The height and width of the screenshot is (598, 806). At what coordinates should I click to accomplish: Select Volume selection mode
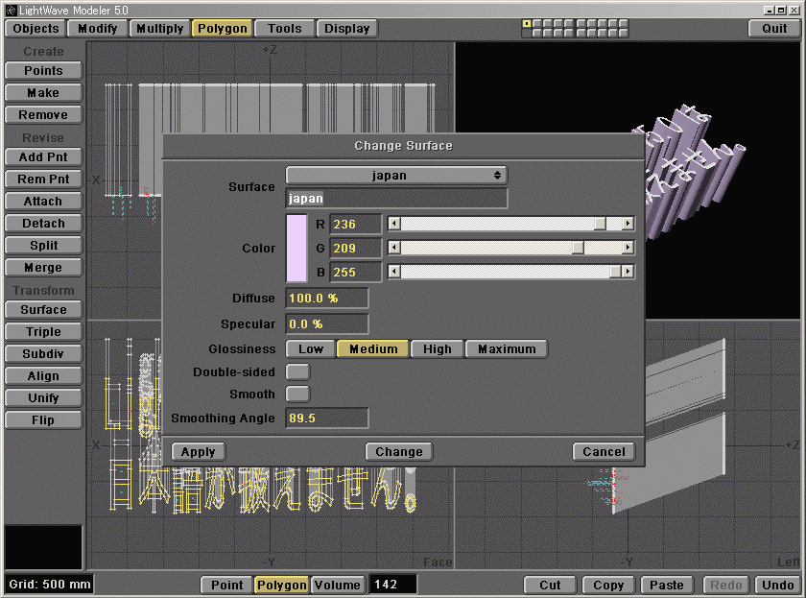[x=337, y=585]
